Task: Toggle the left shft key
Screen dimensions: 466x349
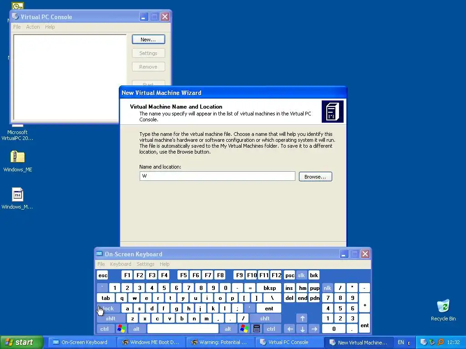Action: [111, 319]
